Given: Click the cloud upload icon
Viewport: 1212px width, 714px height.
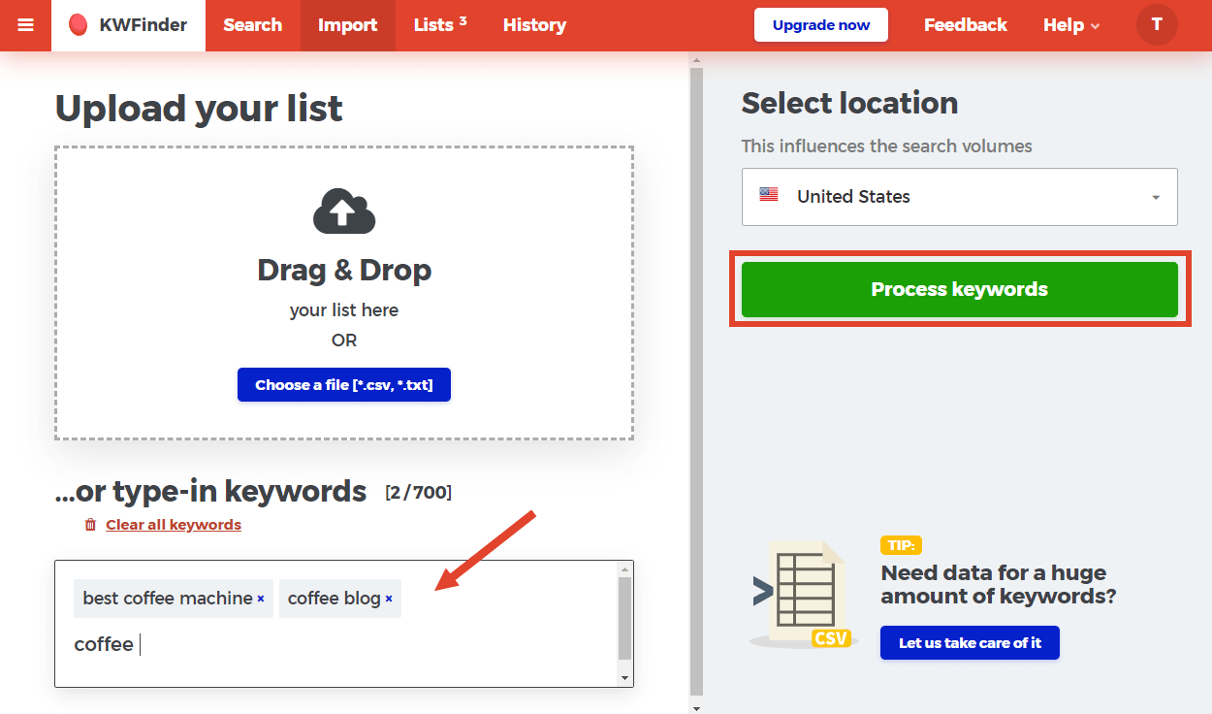Looking at the screenshot, I should click(344, 211).
